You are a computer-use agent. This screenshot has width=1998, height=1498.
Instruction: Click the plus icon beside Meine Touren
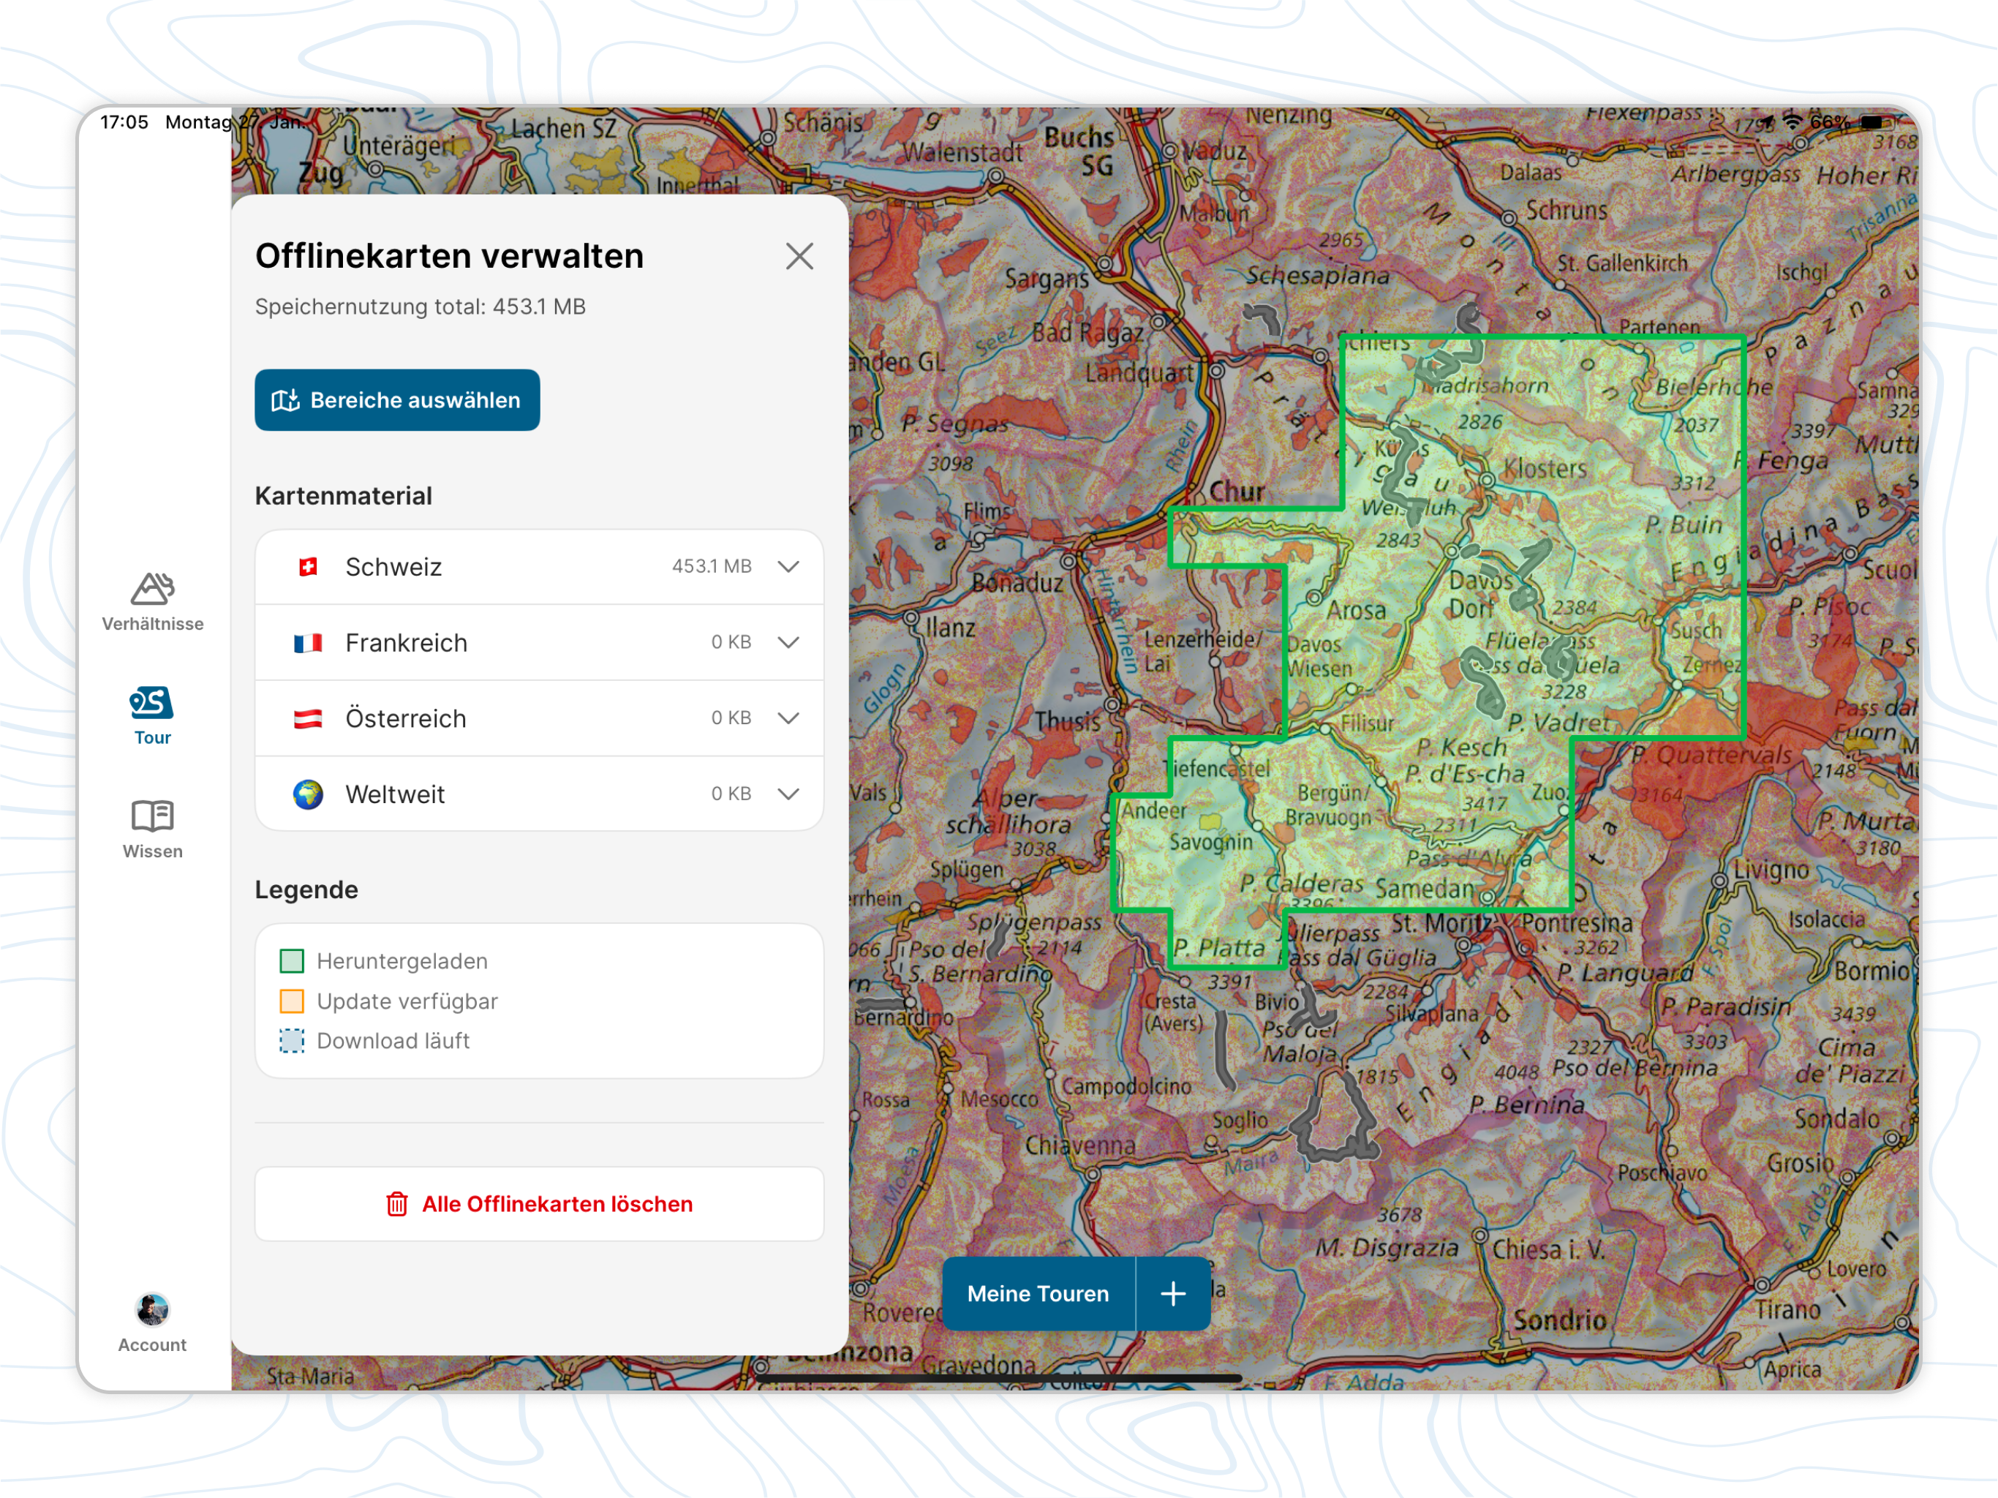pos(1172,1294)
